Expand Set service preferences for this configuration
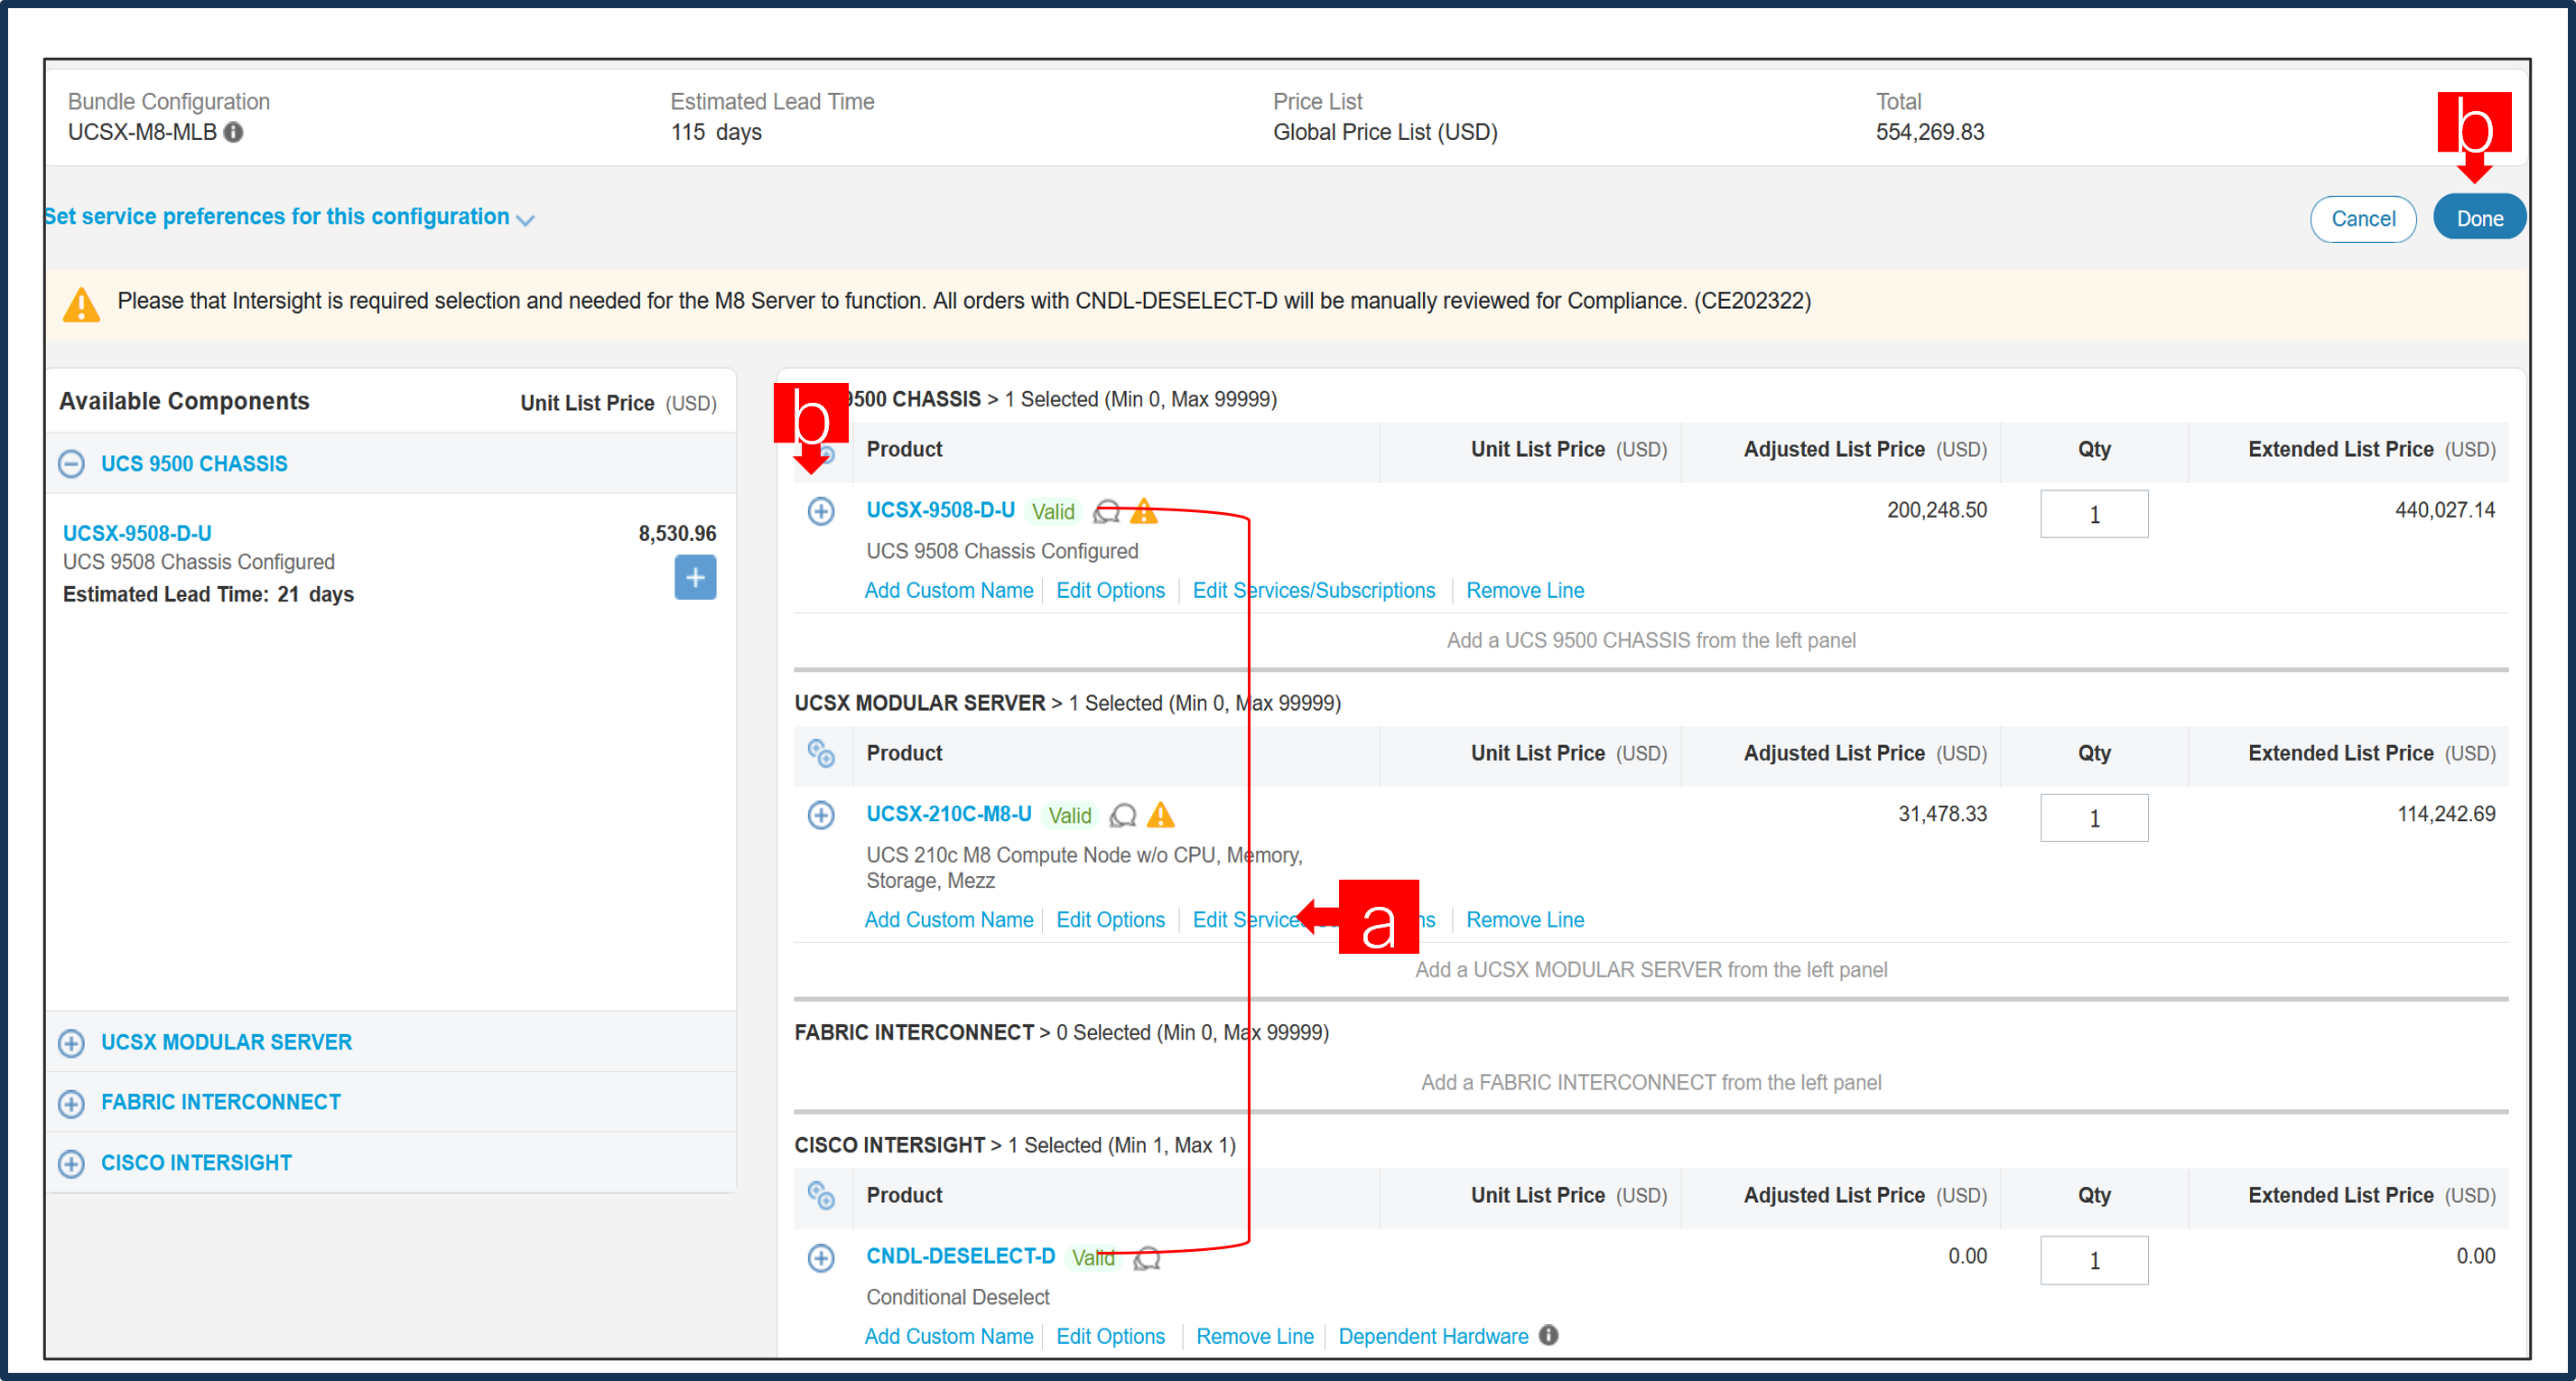The image size is (2576, 1381). point(288,217)
